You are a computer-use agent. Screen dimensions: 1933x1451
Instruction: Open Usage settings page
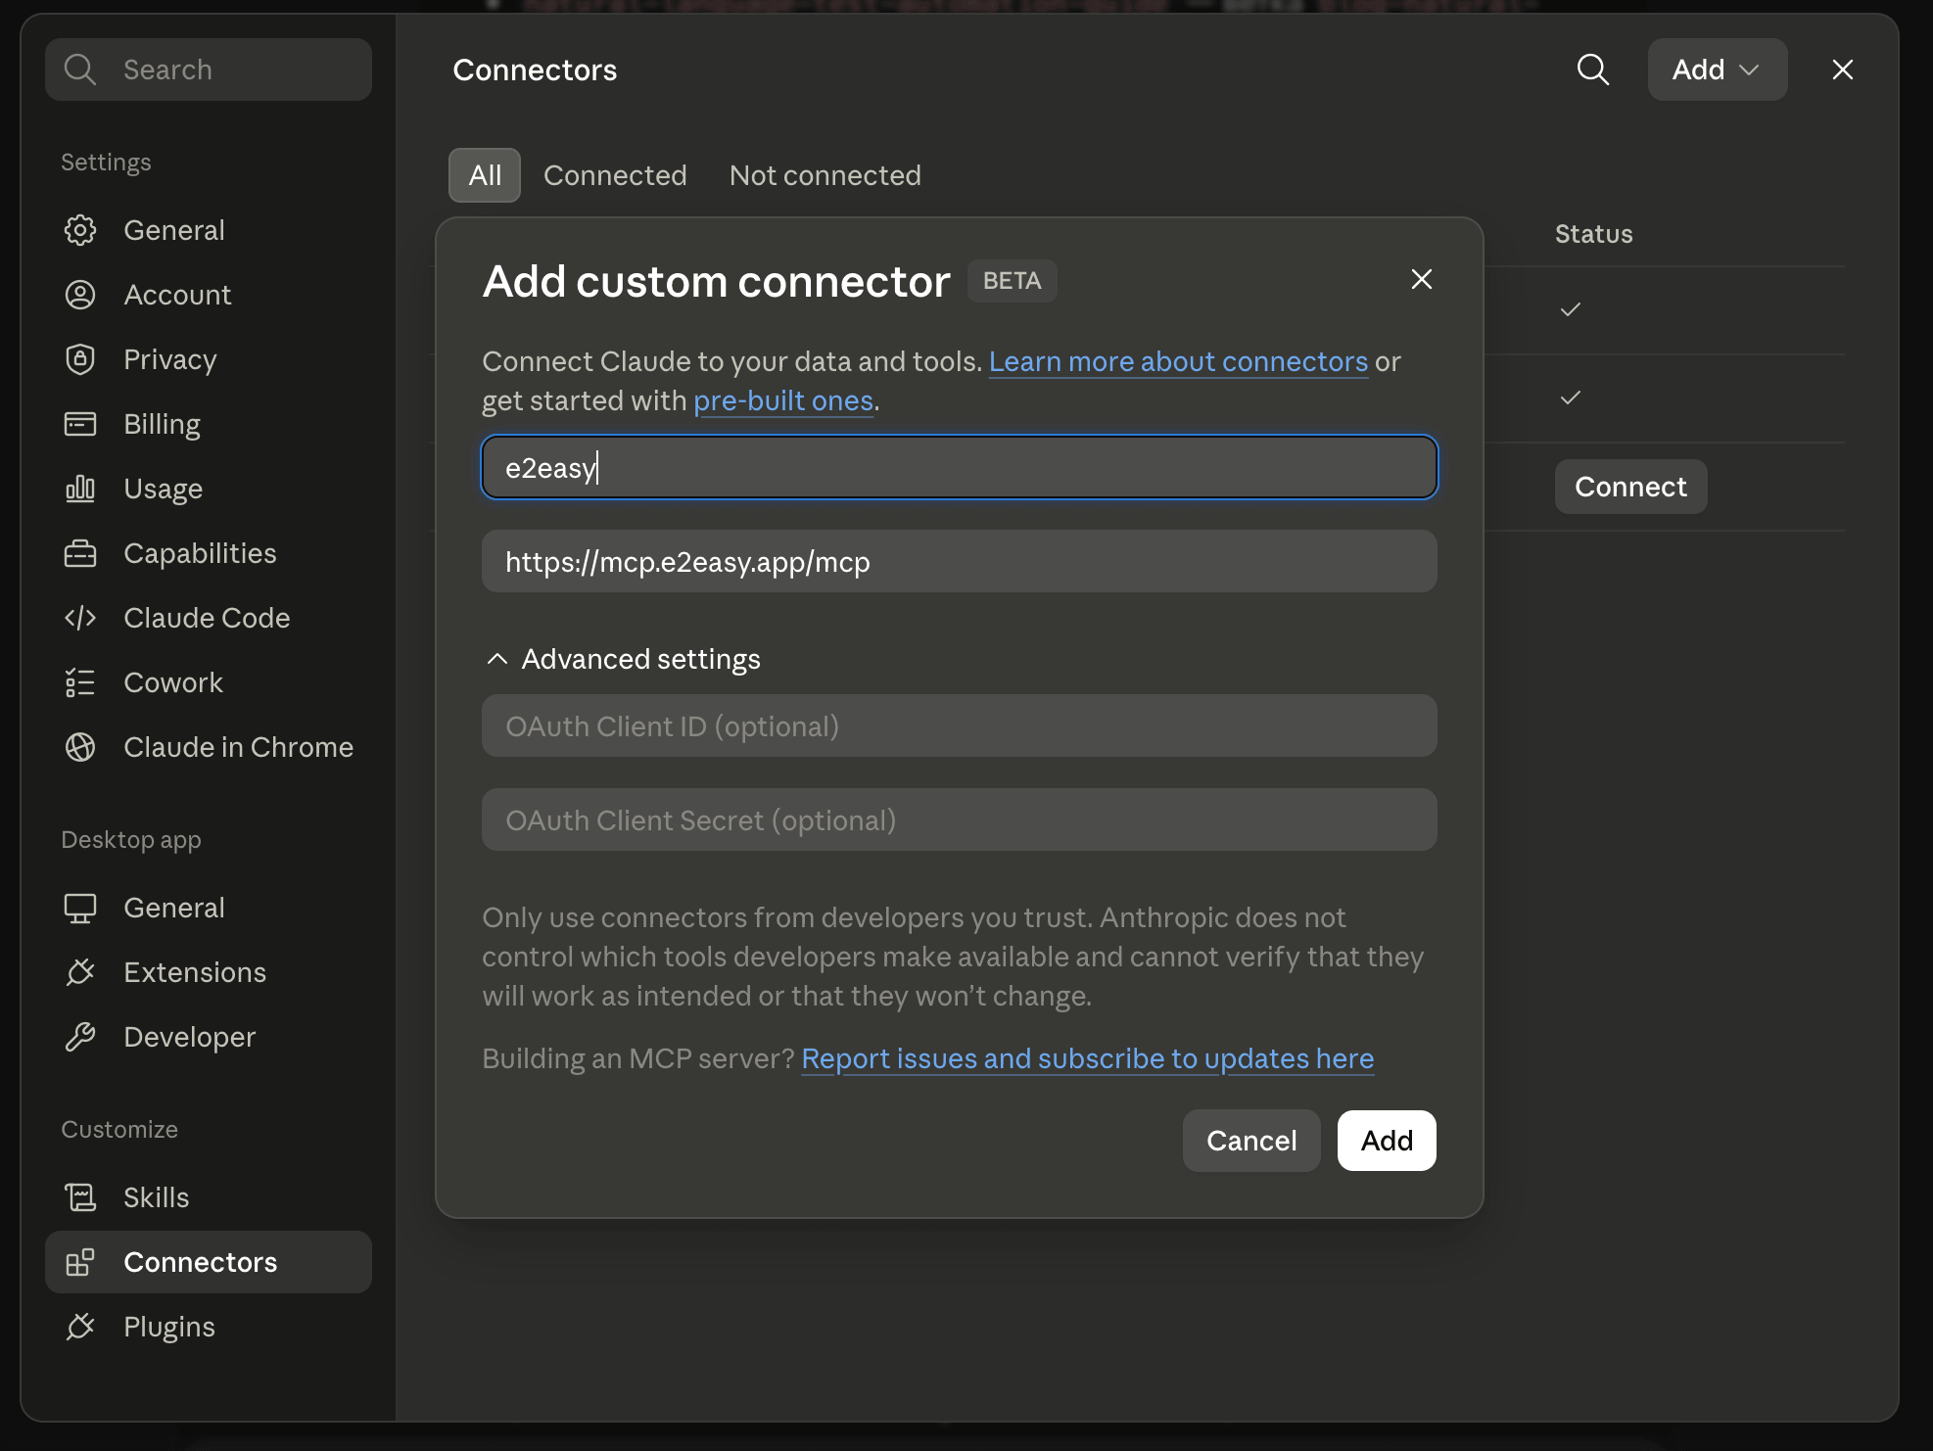tap(208, 489)
